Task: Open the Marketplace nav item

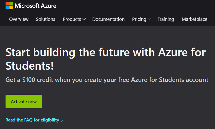Action: coord(194,19)
